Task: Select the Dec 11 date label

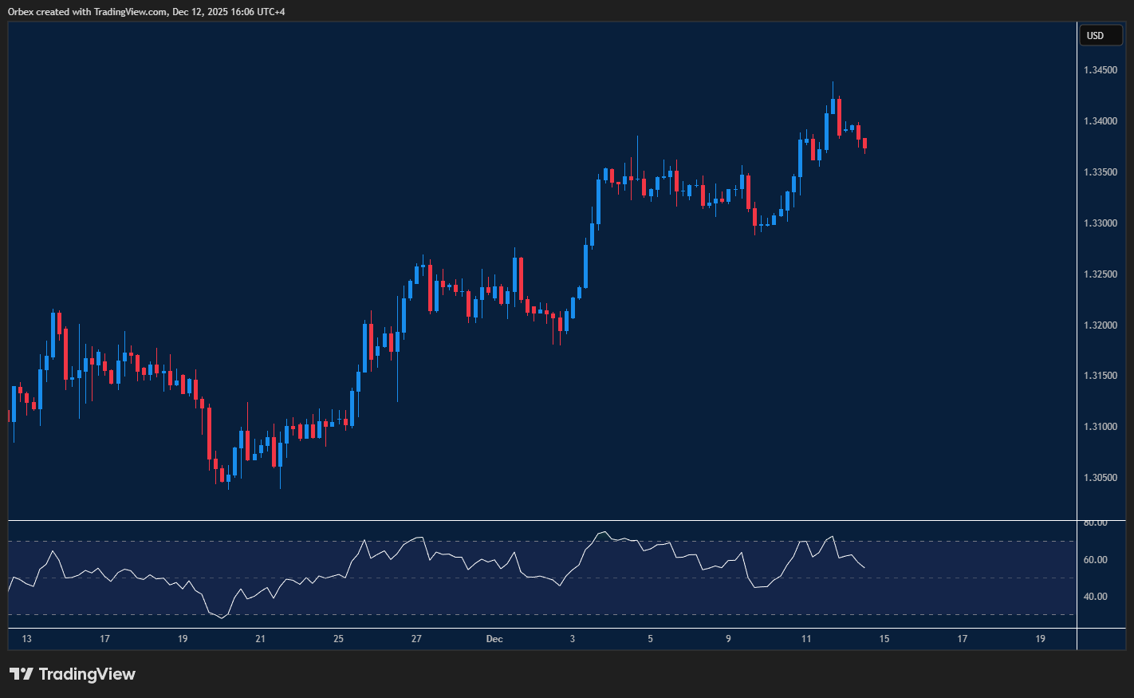Action: click(x=805, y=638)
